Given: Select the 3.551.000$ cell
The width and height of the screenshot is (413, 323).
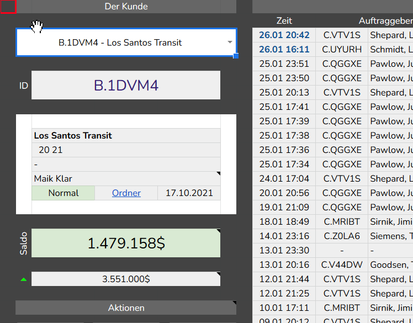Looking at the screenshot, I should 126,279.
